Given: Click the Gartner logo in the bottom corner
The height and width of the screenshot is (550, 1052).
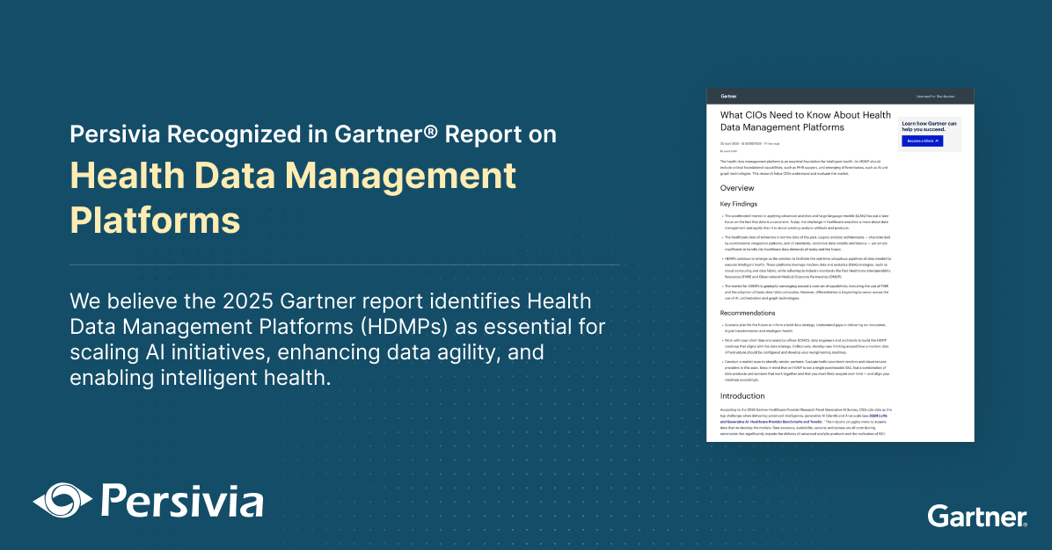Looking at the screenshot, I should 977,517.
